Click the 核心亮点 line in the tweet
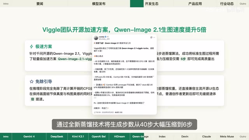 (98, 56)
